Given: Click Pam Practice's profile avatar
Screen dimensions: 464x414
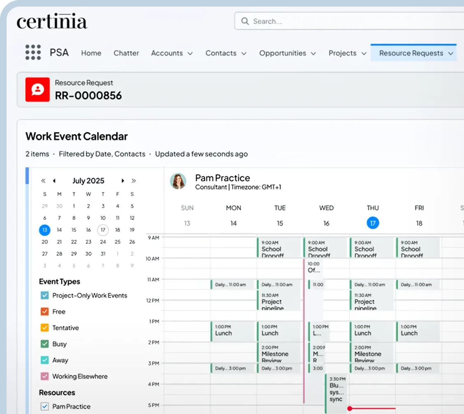Looking at the screenshot, I should (x=178, y=181).
